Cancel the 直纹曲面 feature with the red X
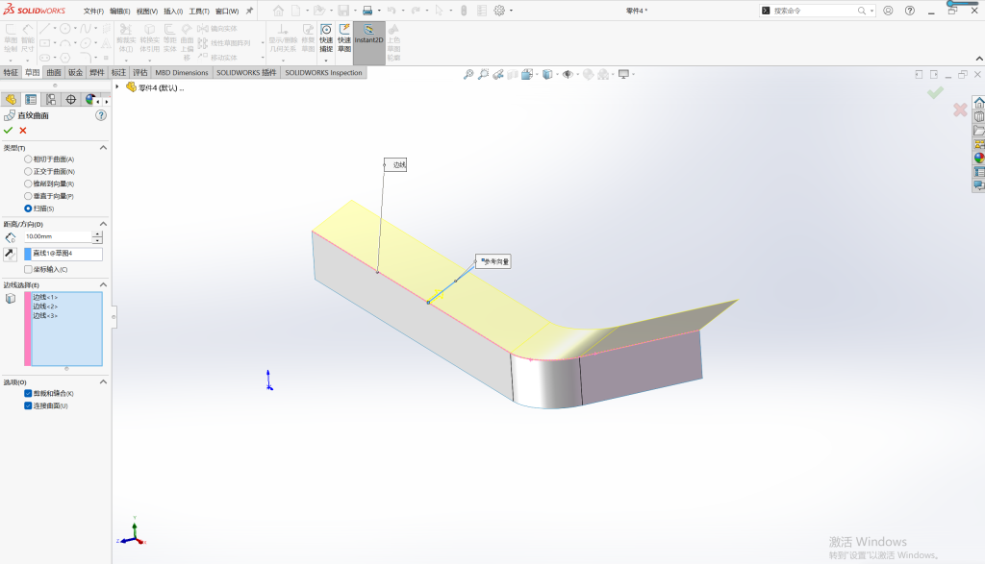The height and width of the screenshot is (564, 985). 23,131
